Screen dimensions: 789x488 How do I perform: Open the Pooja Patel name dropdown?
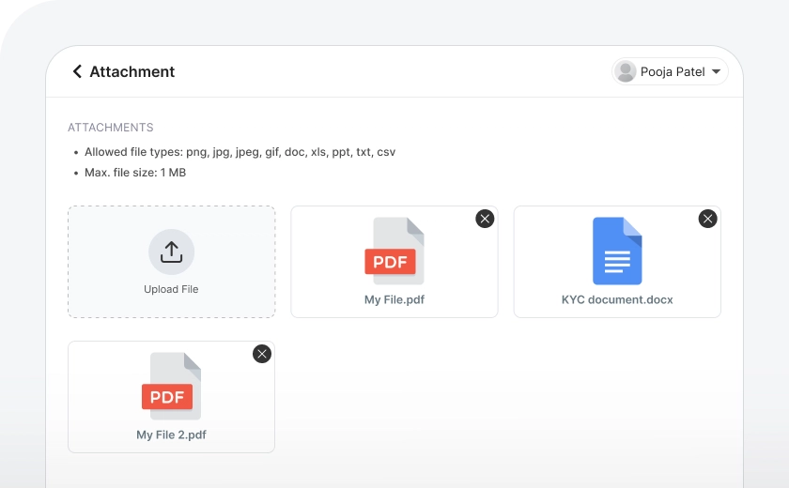tap(673, 72)
